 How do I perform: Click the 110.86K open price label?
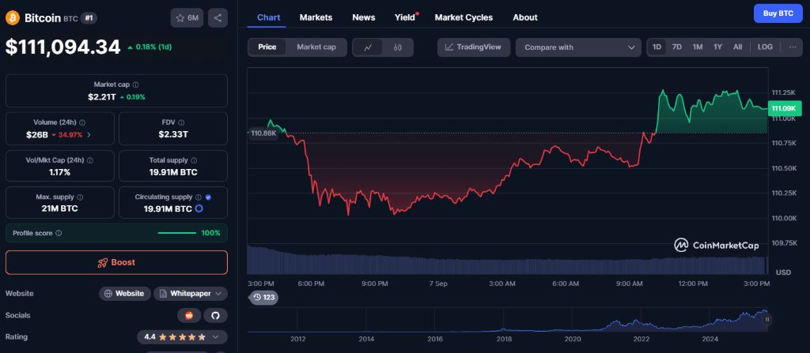point(263,133)
